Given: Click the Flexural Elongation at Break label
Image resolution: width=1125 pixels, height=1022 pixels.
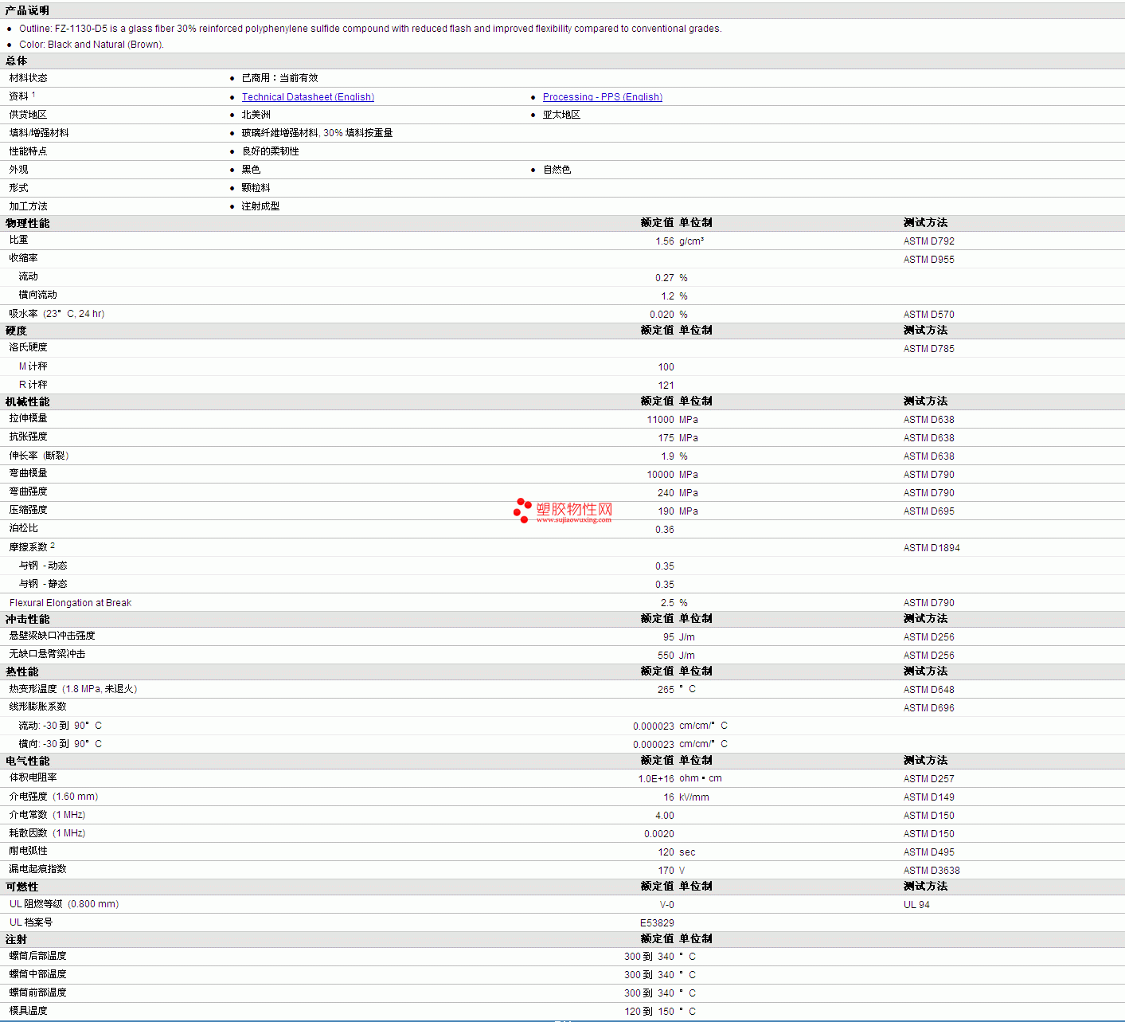Looking at the screenshot, I should (x=70, y=603).
